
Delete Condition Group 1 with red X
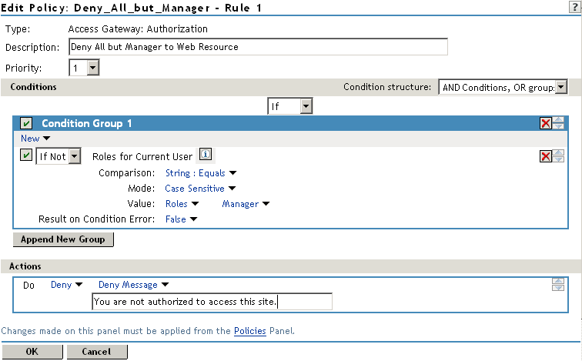coord(546,123)
